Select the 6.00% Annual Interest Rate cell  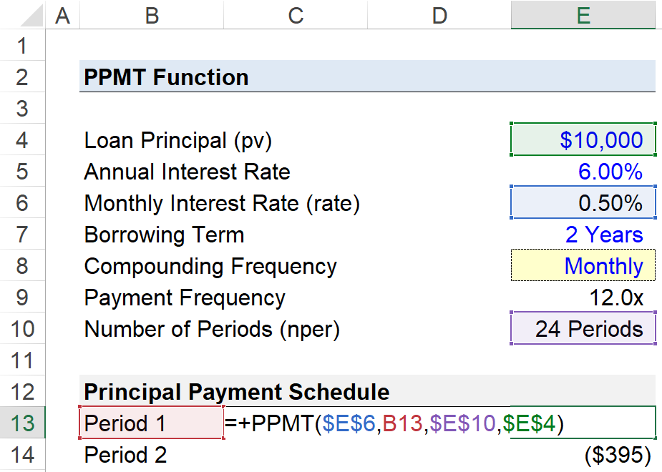[582, 171]
